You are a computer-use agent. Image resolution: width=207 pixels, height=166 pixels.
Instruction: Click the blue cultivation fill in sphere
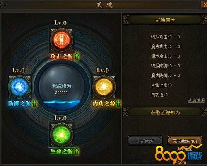point(62,105)
